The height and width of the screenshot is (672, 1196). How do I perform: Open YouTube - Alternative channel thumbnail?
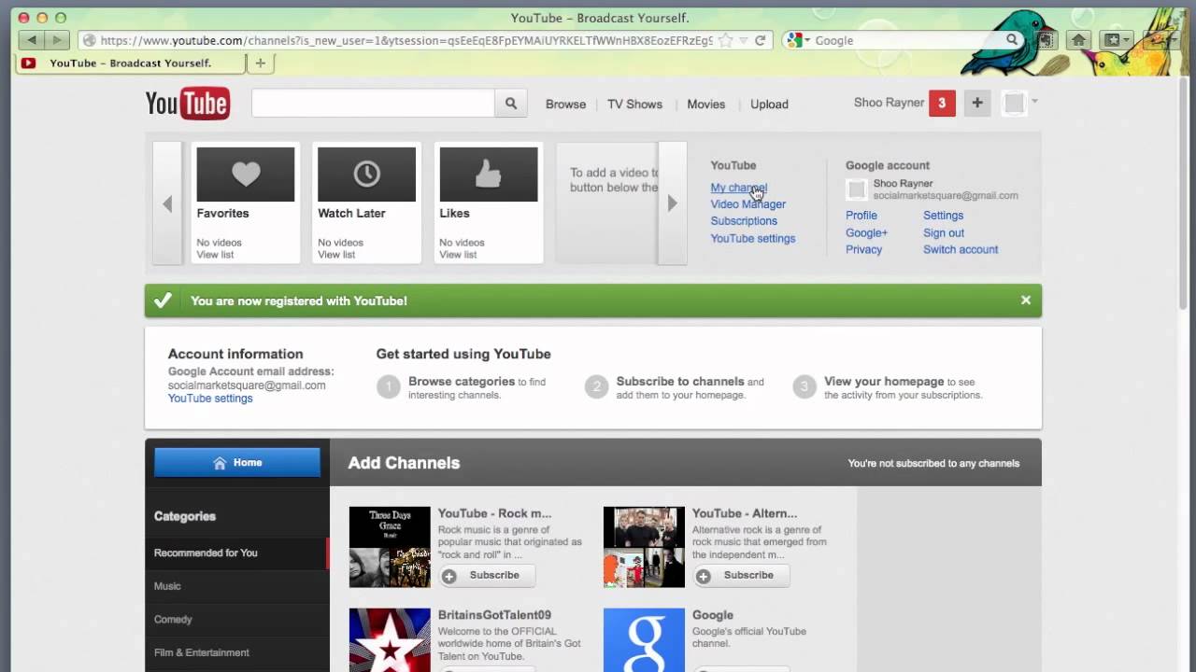(644, 547)
